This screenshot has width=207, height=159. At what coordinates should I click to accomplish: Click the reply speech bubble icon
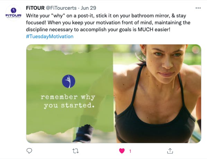pyautogui.click(x=29, y=151)
